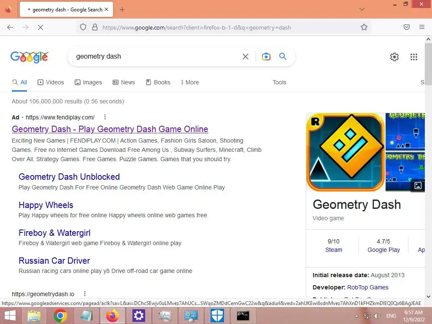Open search Tools options
Screen dimensions: 432x324
279,82
